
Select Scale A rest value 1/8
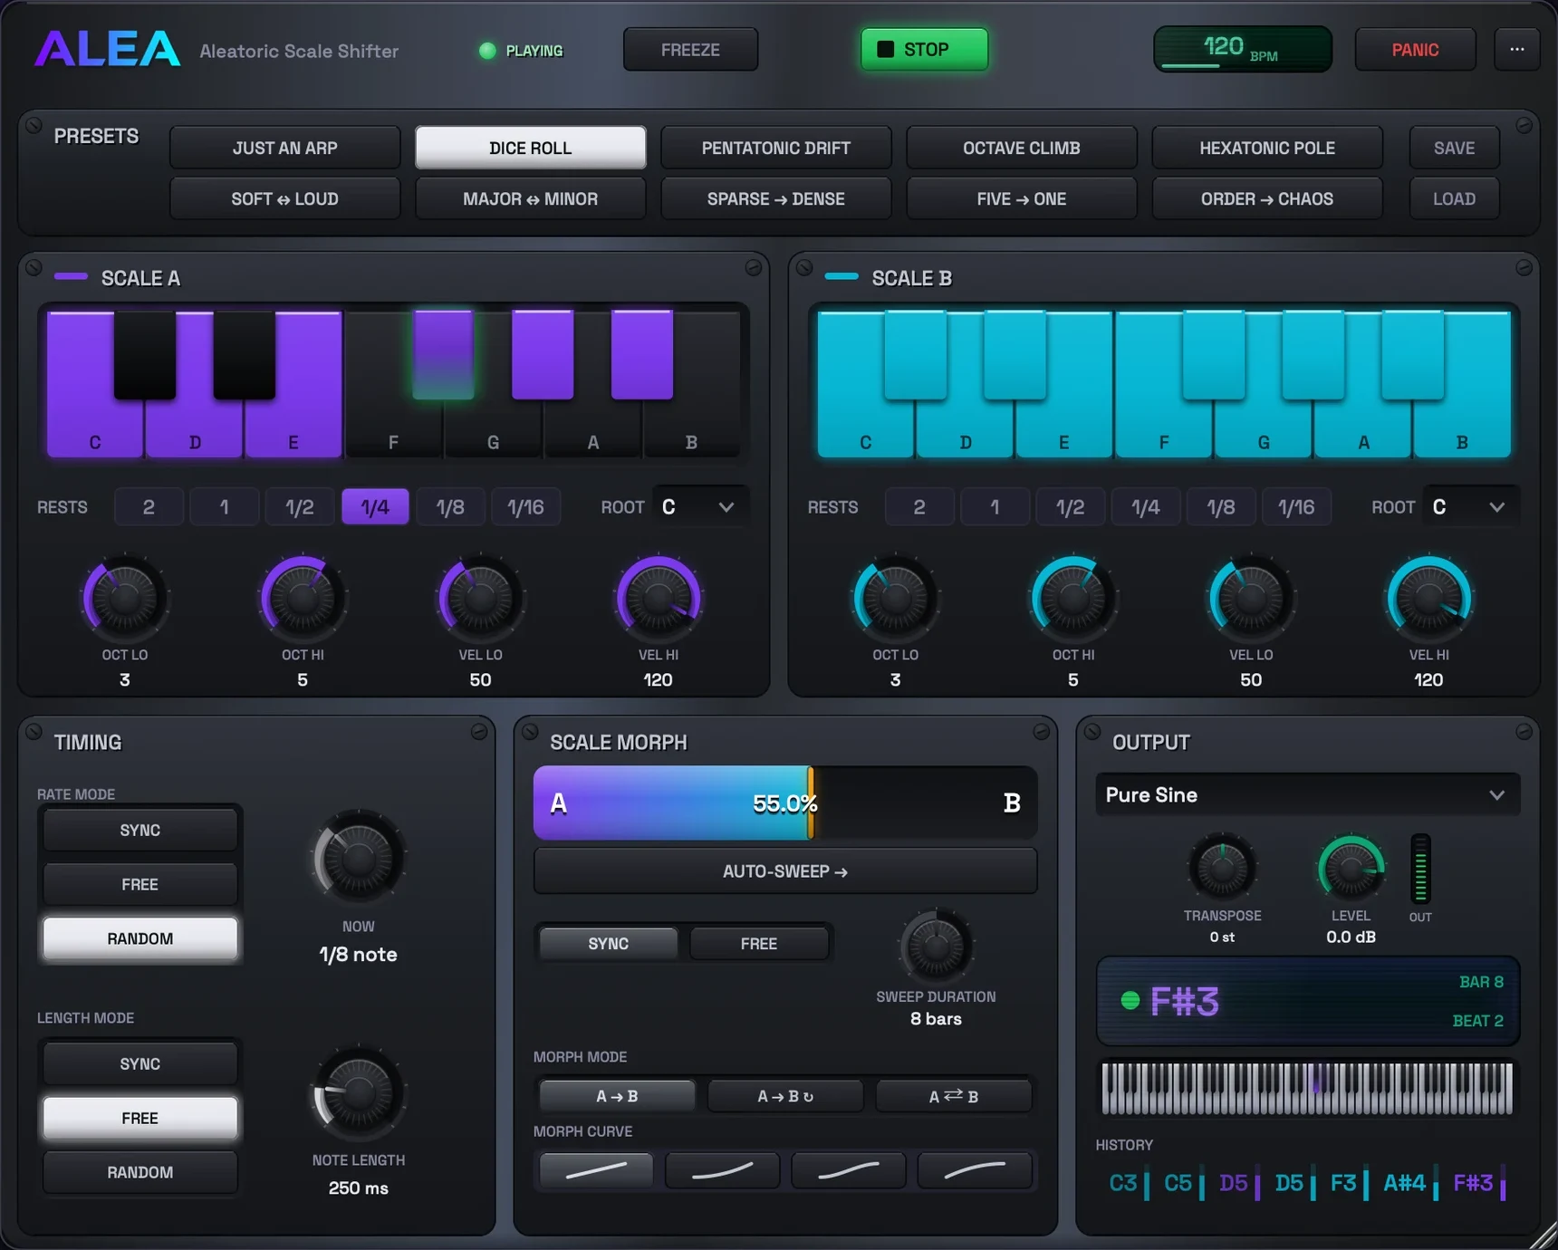click(x=450, y=506)
